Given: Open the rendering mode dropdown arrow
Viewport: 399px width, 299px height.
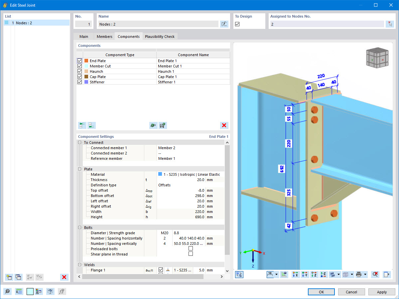Looking at the screenshot, I should [338, 274].
